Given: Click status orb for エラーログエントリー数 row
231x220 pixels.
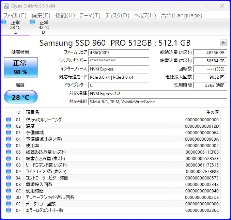Looking at the screenshot, I should click(9, 210).
